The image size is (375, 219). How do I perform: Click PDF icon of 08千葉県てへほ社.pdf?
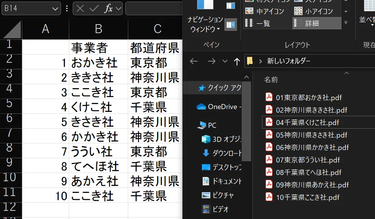point(269,172)
